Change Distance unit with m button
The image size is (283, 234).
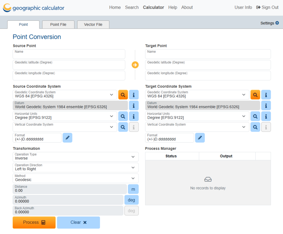point(133,189)
